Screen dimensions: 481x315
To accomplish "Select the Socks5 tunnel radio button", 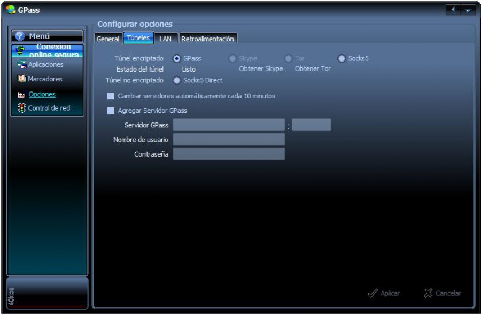I will (x=342, y=58).
